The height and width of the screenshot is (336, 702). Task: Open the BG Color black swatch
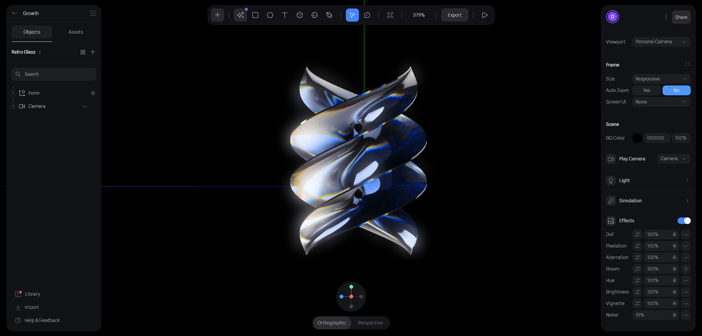click(x=637, y=138)
